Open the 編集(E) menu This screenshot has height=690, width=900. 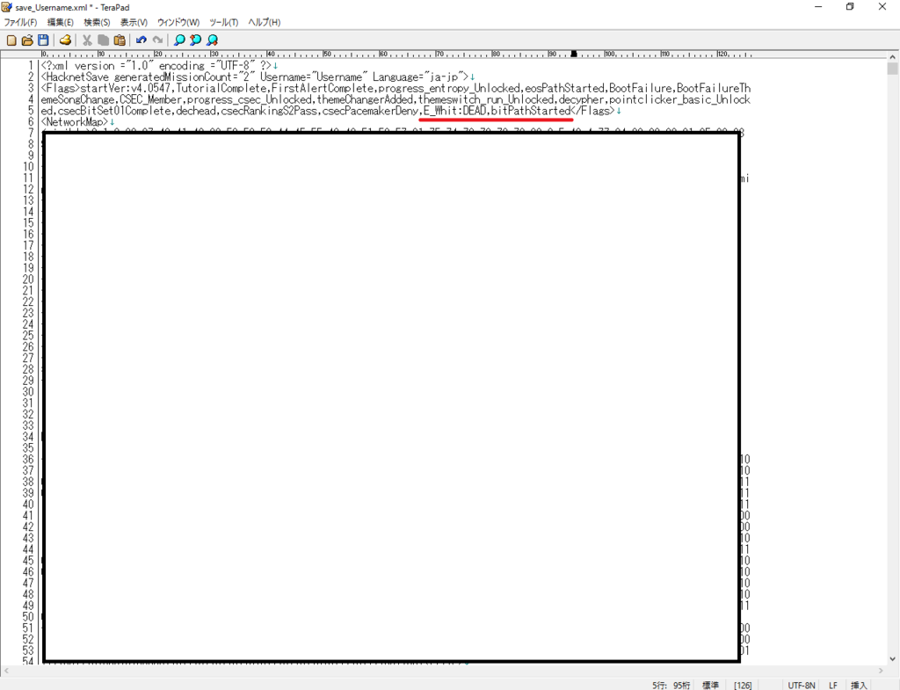[61, 22]
